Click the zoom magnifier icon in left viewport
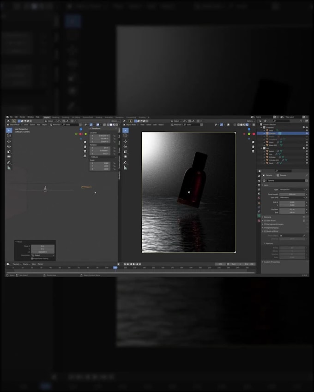The width and height of the screenshot is (314, 392). tap(85, 142)
